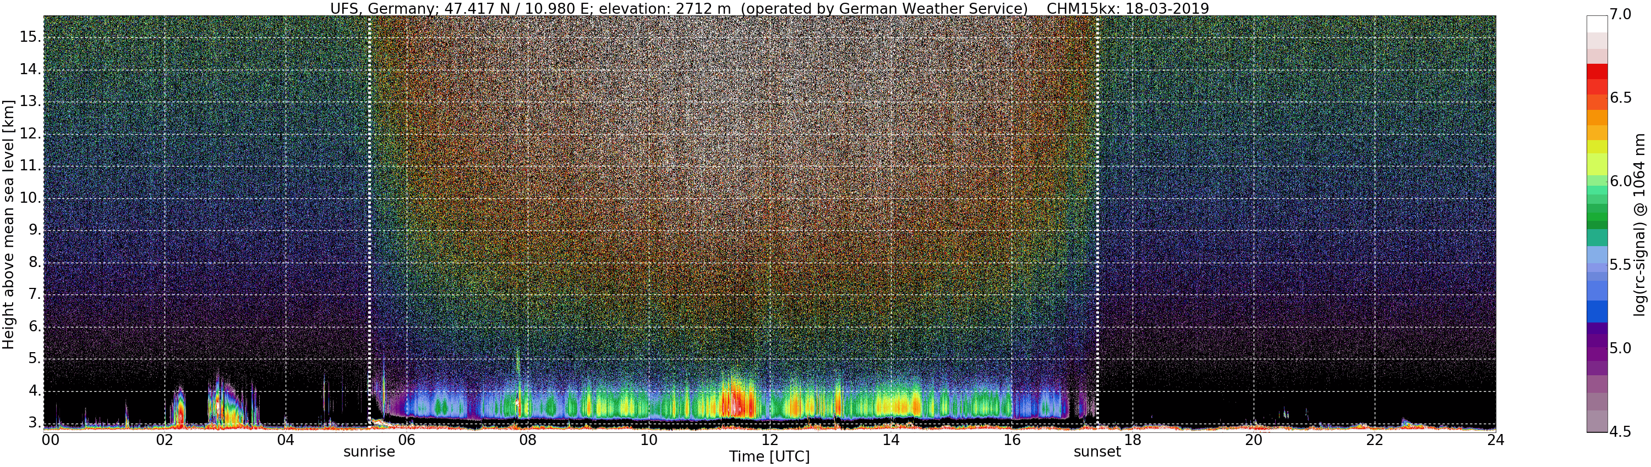Click the '9.' height tick label
Image resolution: width=1651 pixels, height=467 pixels.
click(x=34, y=230)
